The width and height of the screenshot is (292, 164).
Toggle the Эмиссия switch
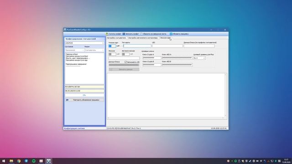[112, 54]
